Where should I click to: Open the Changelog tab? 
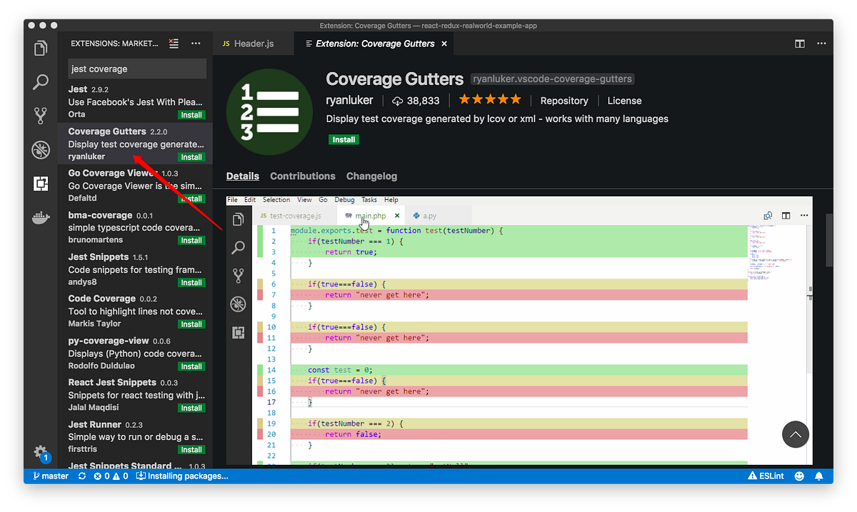371,176
